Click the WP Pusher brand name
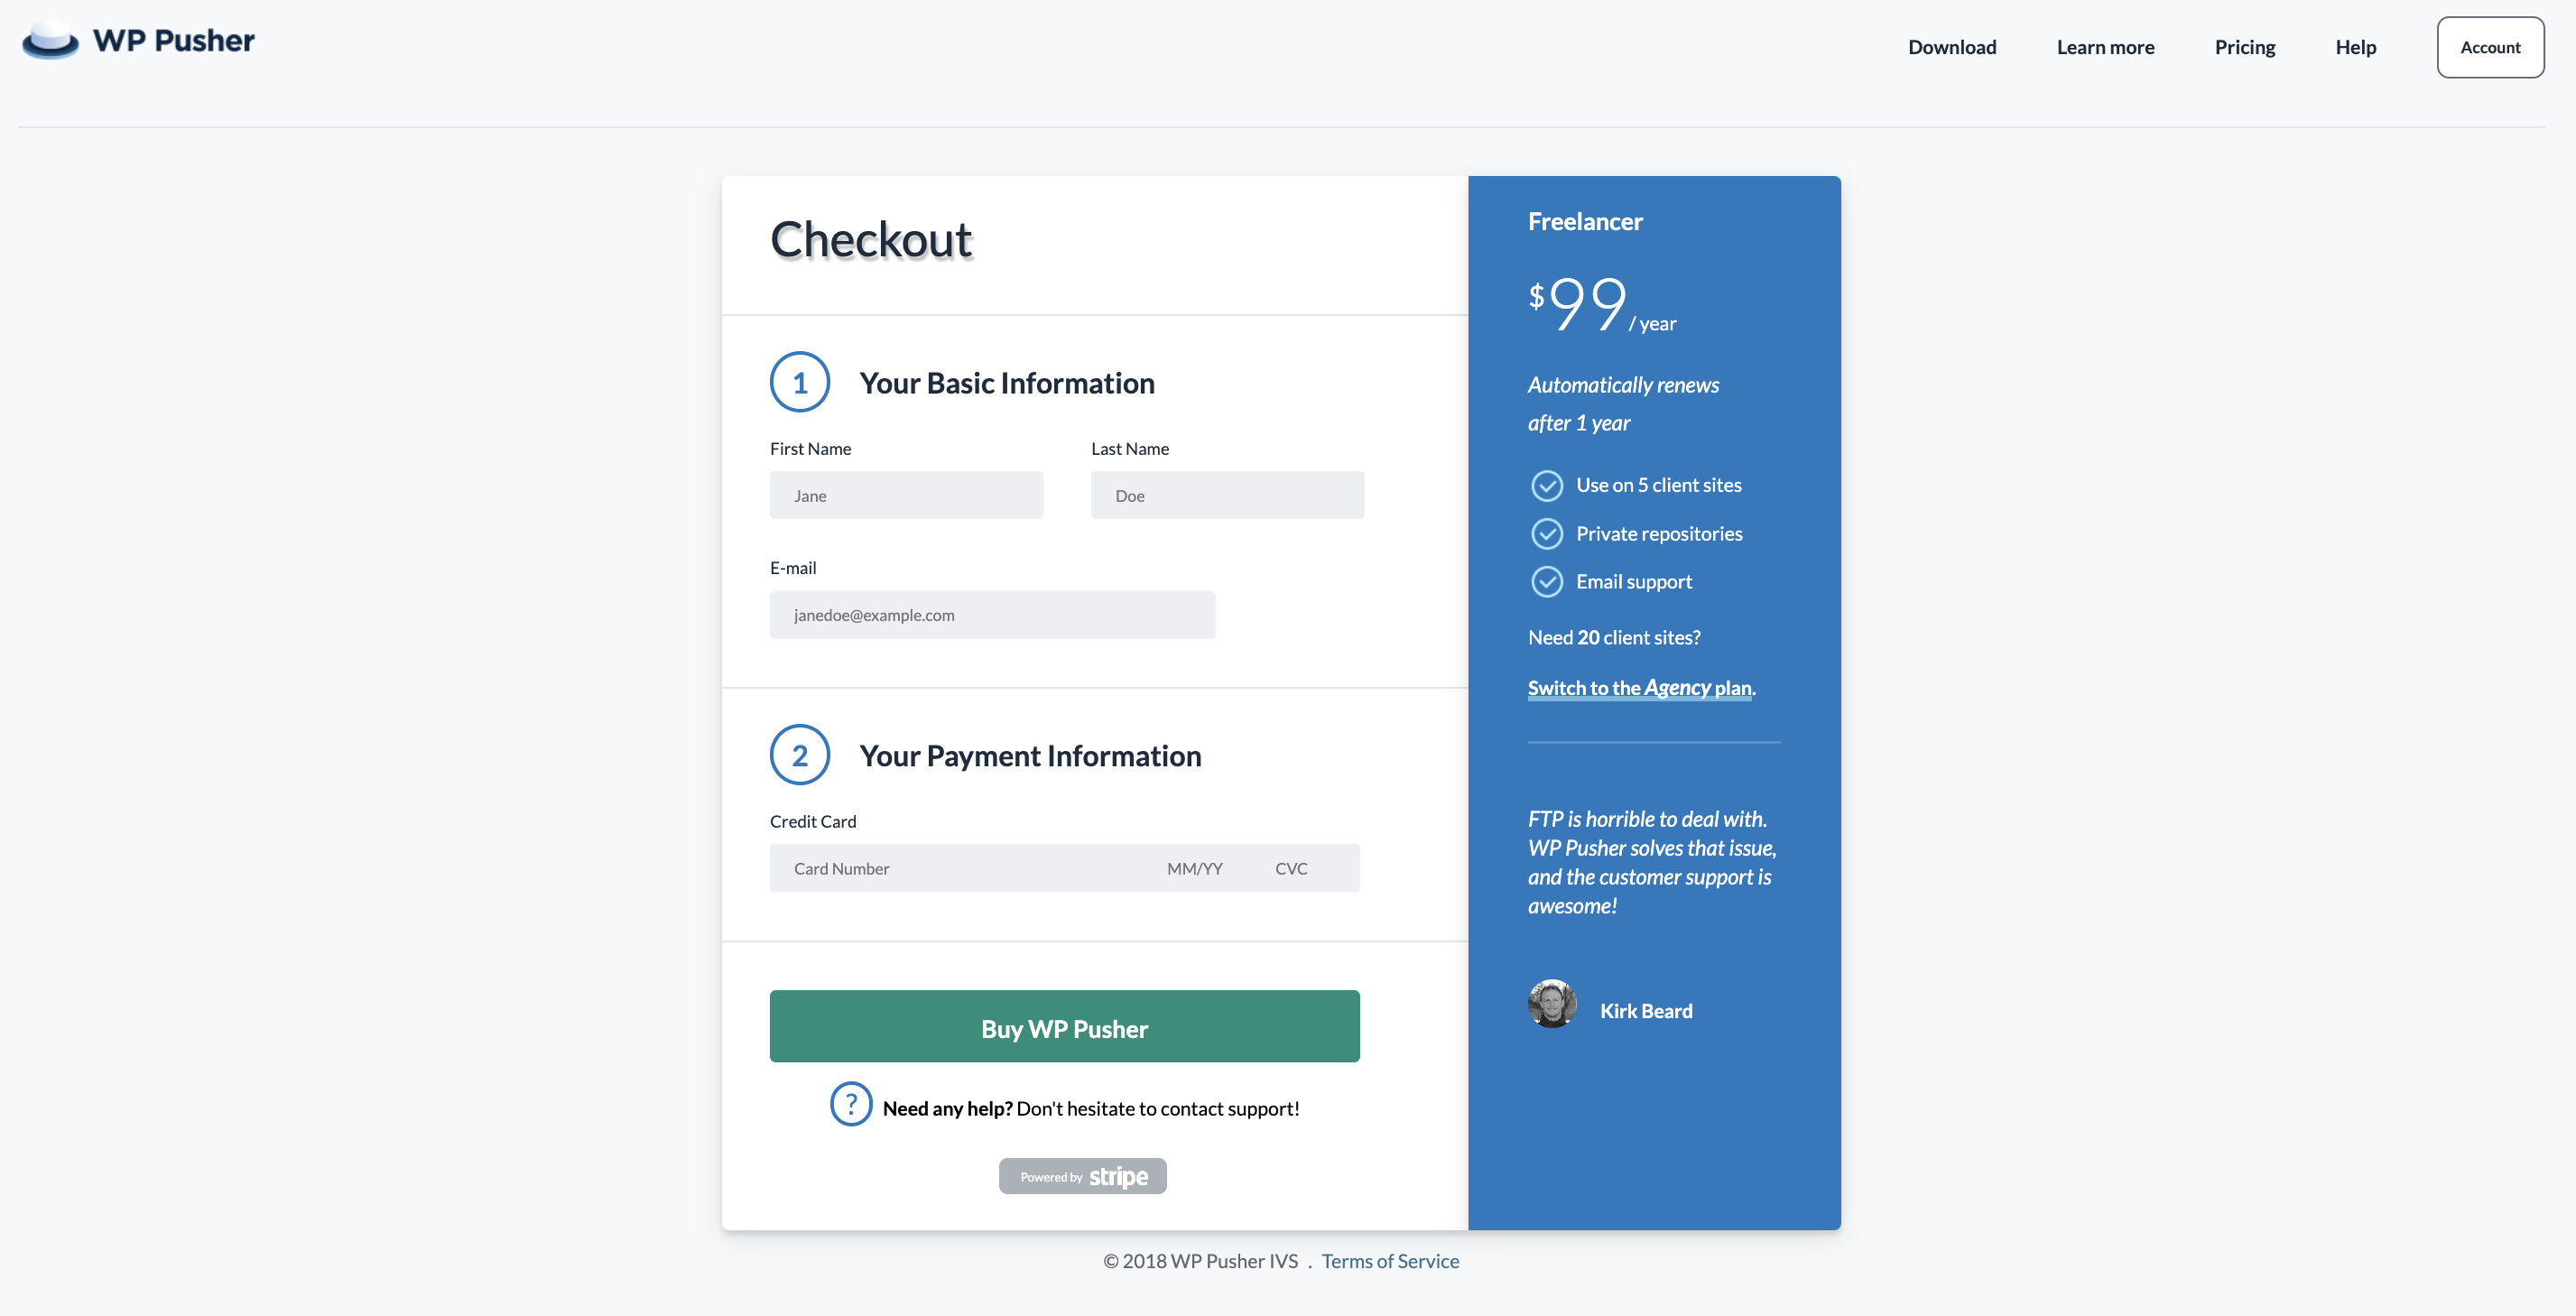The height and width of the screenshot is (1316, 2576). tap(174, 41)
